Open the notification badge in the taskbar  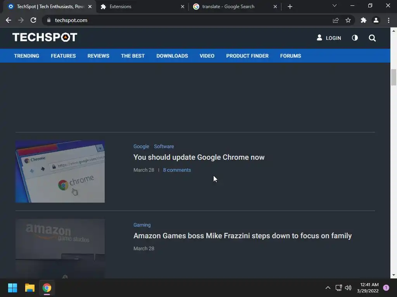click(x=386, y=288)
